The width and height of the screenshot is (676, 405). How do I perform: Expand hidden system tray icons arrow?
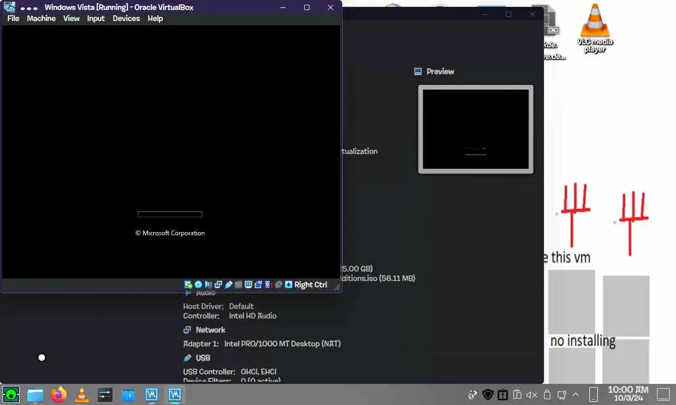point(576,394)
